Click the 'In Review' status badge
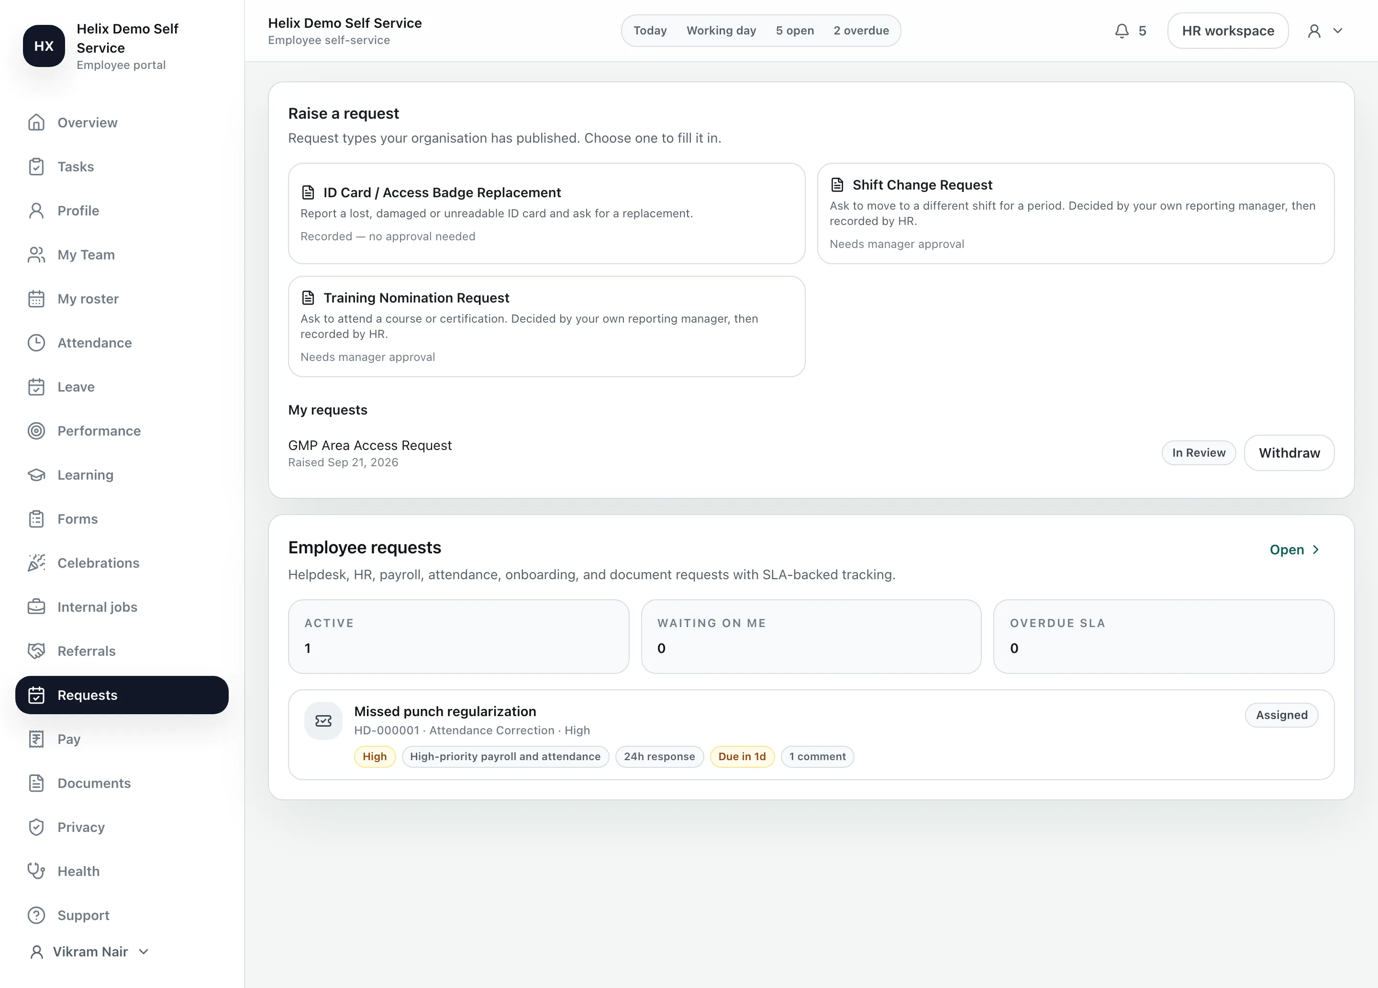Viewport: 1378px width, 988px height. coord(1199,453)
